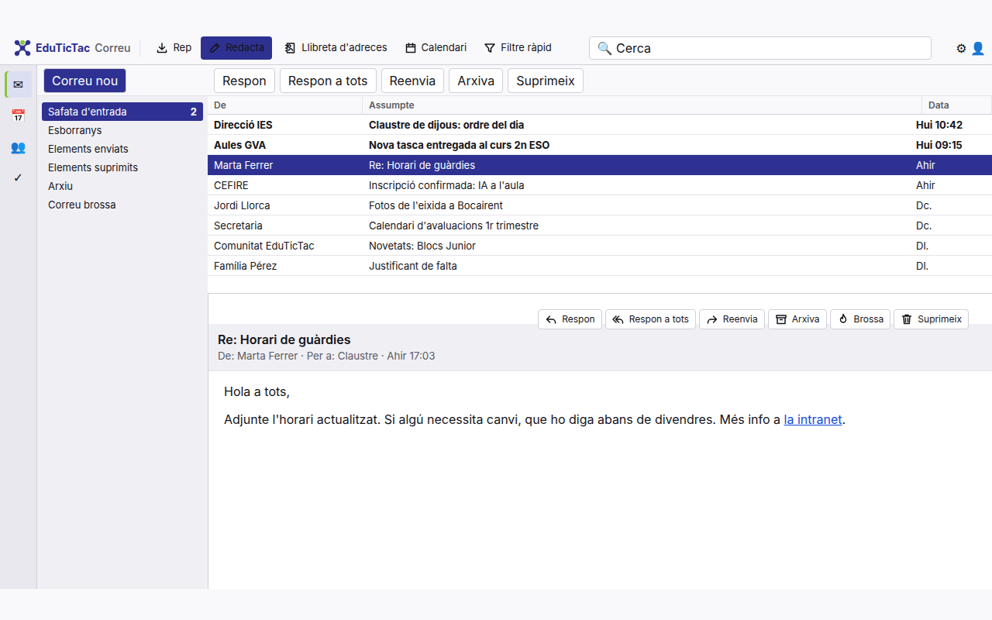Delete message using Suprimeix in preview header
Image resolution: width=992 pixels, height=620 pixels.
click(x=931, y=319)
